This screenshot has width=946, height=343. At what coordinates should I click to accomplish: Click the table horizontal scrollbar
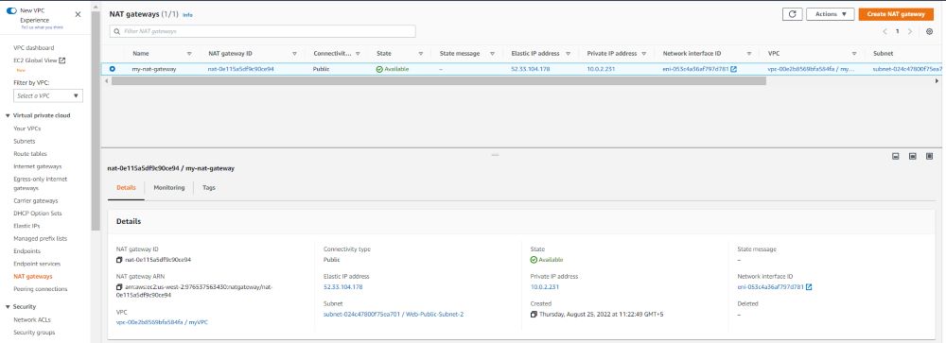tap(439, 80)
